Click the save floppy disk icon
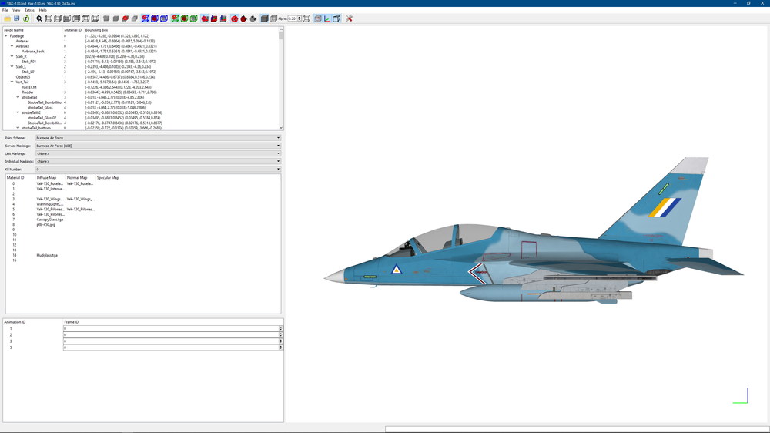The image size is (770, 433). pos(17,18)
